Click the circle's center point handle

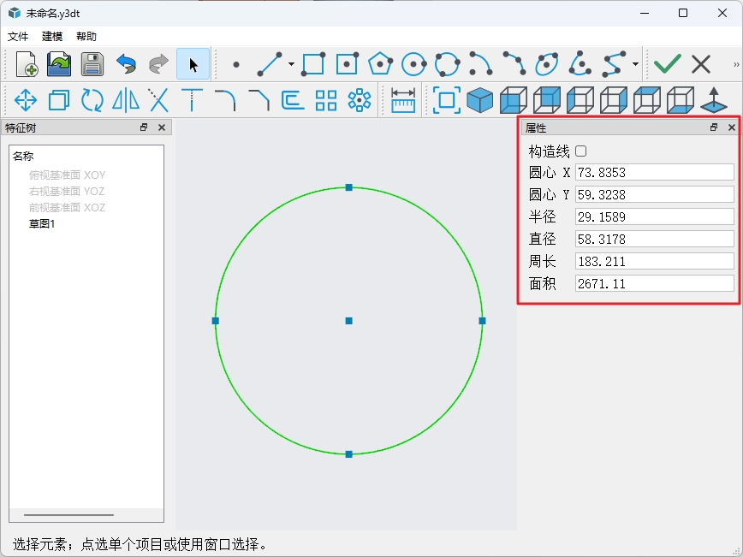pos(348,321)
